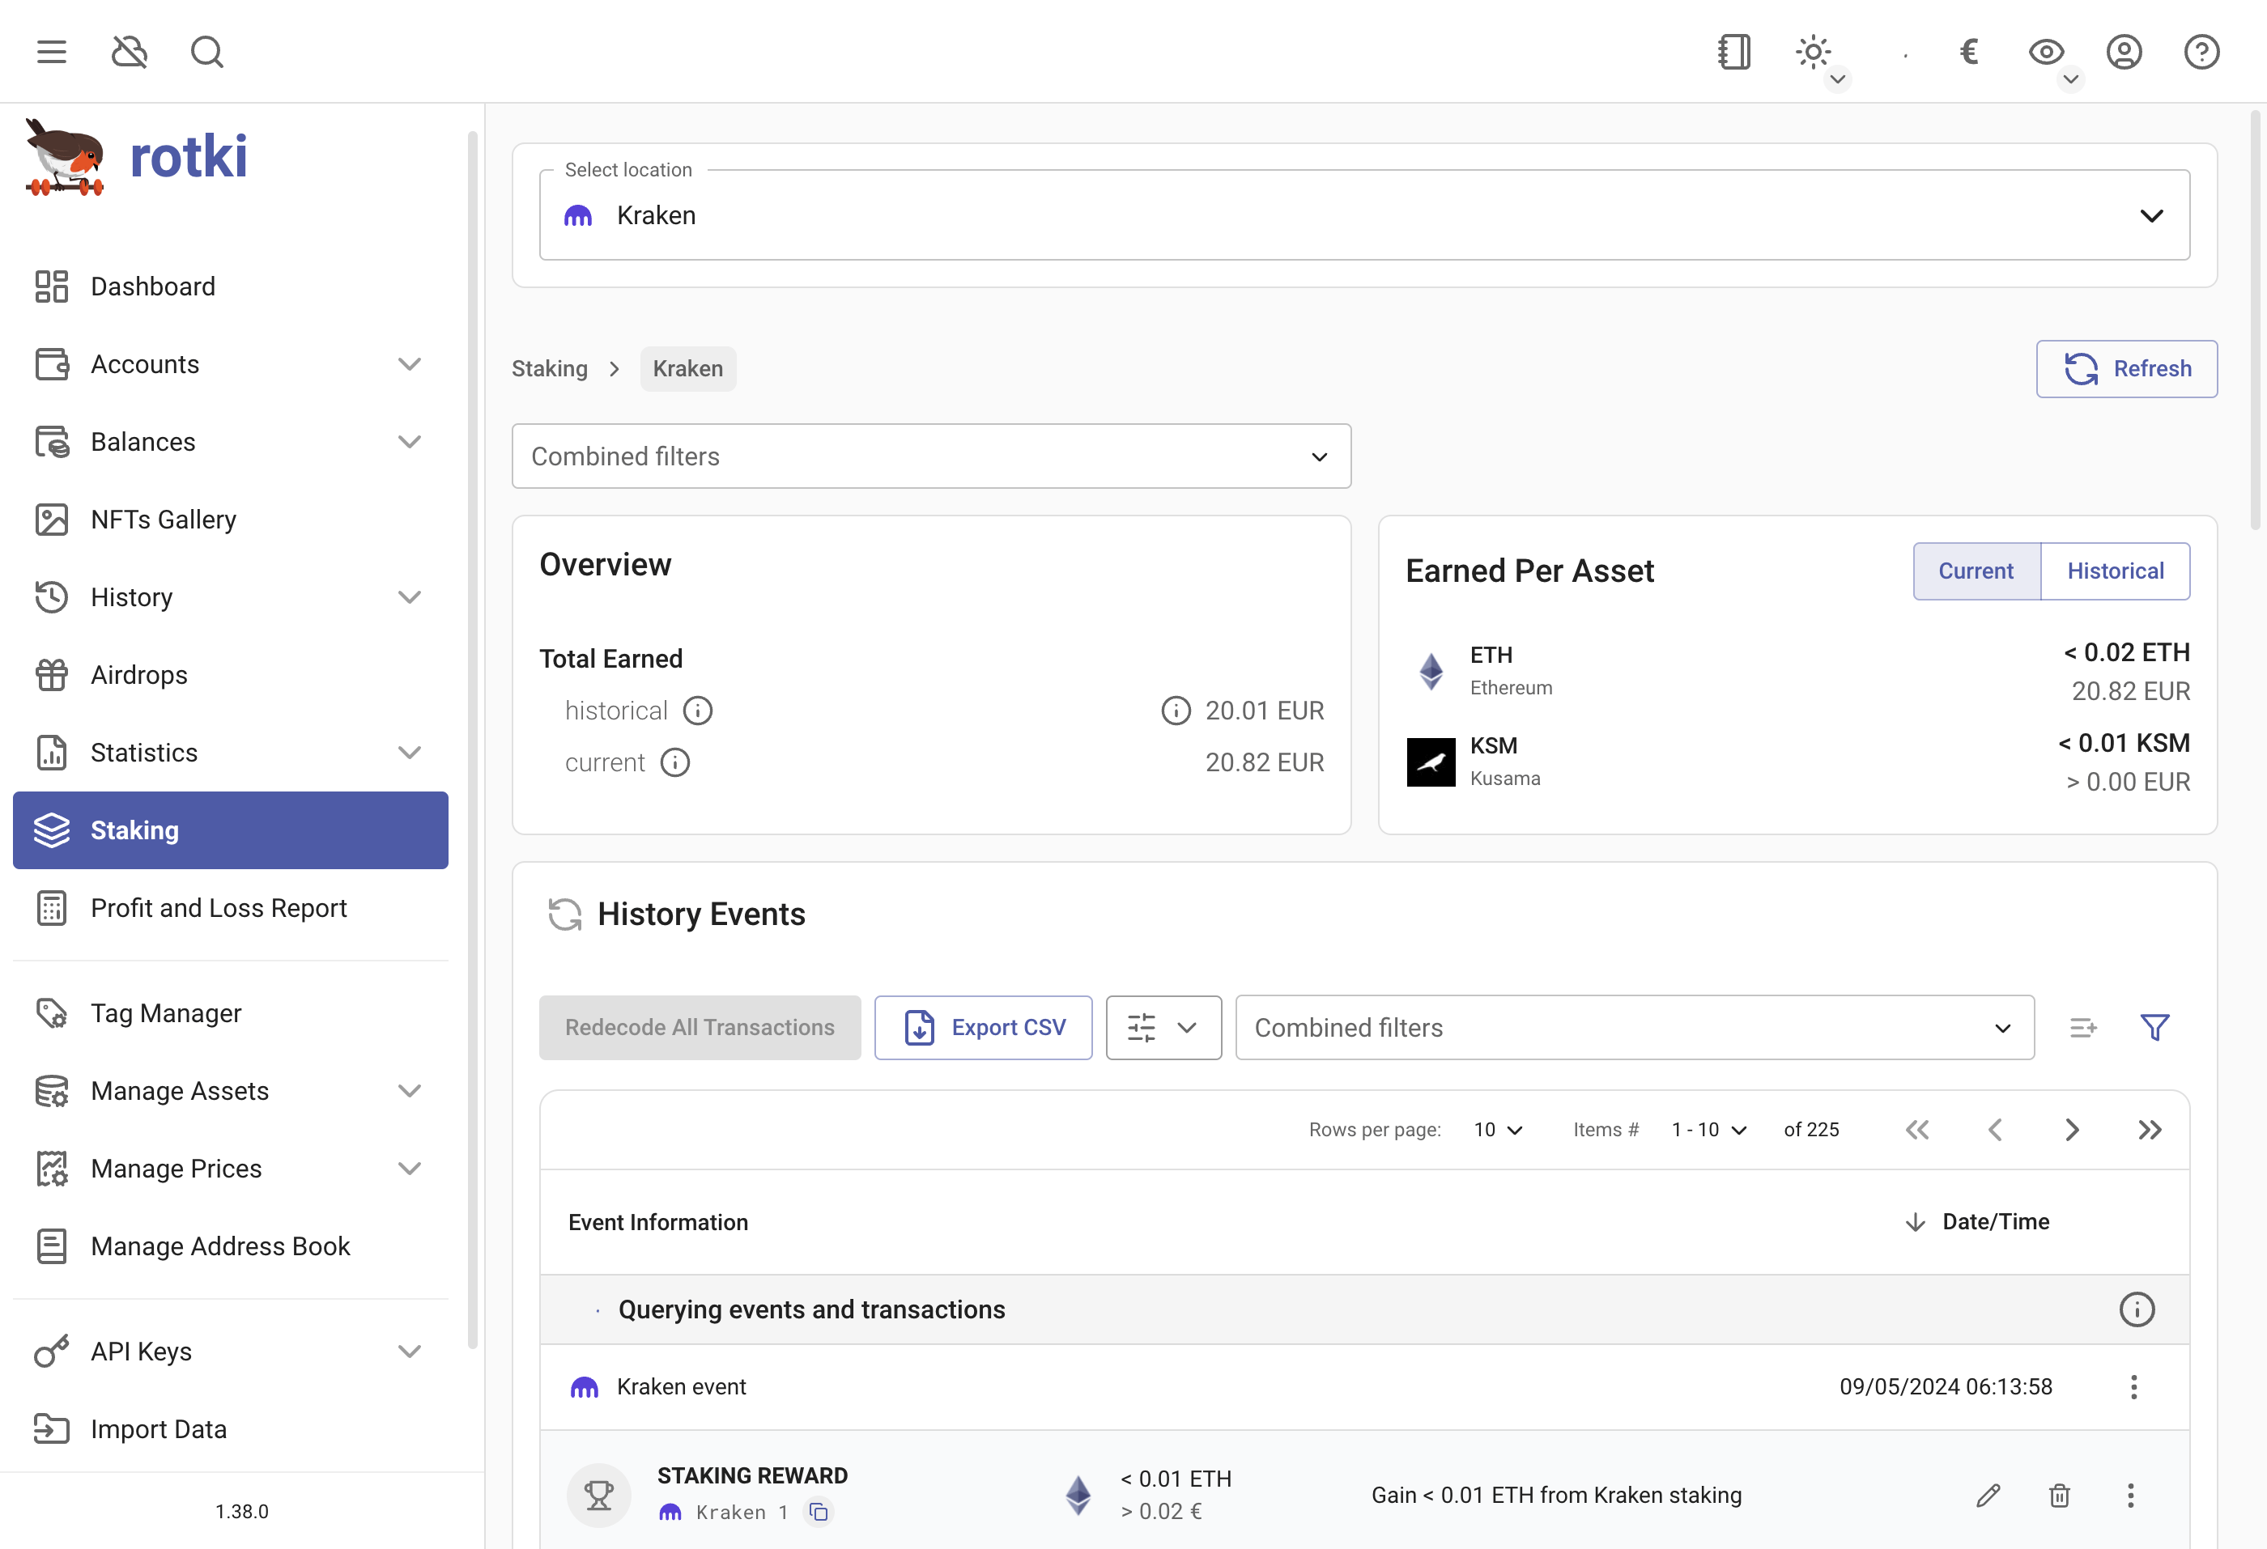This screenshot has height=1549, width=2267.
Task: Show info for historical total earned
Action: click(697, 711)
